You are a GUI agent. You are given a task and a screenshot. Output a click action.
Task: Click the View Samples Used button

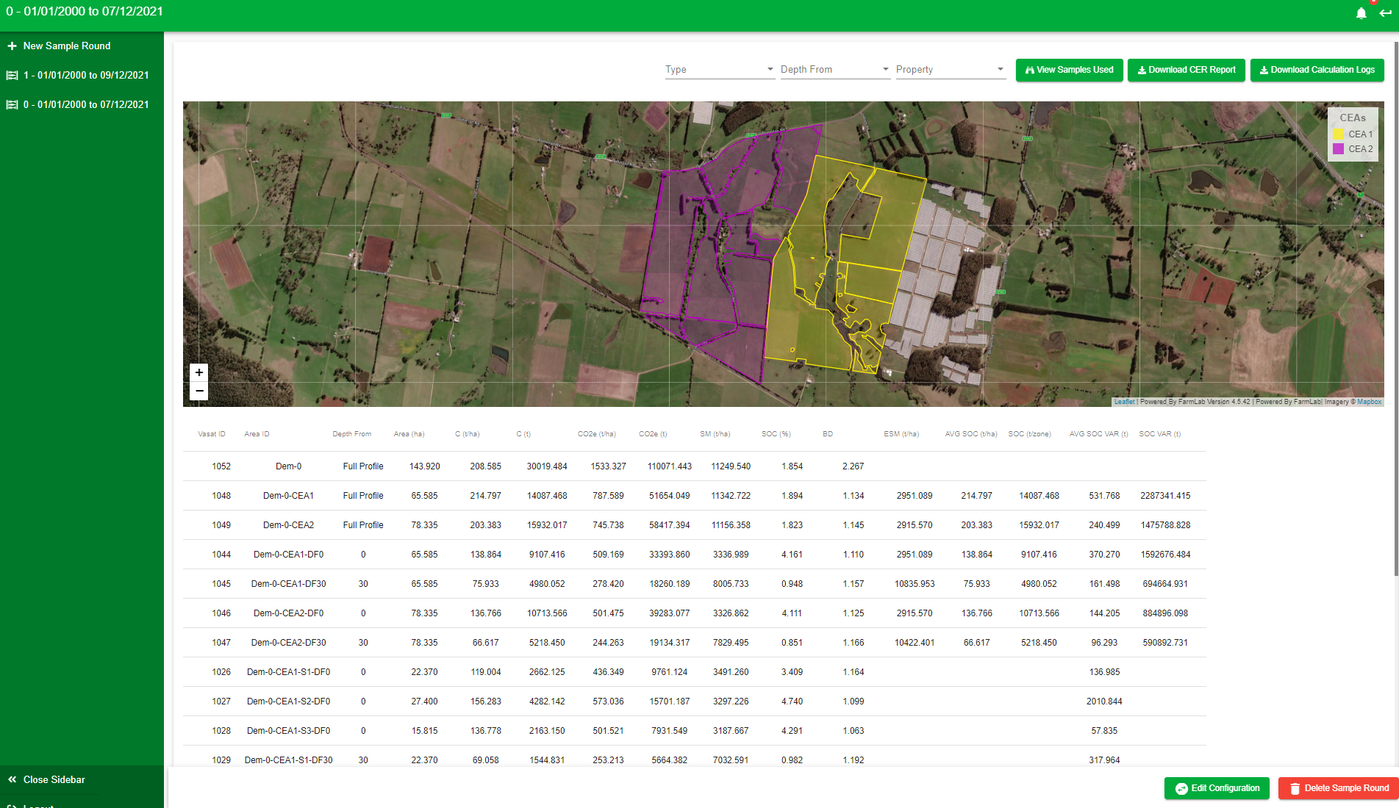pyautogui.click(x=1069, y=70)
